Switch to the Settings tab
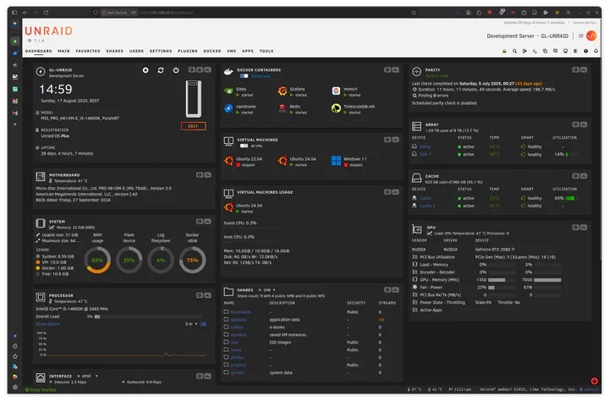Viewport: 609px width, 402px height. tap(161, 51)
